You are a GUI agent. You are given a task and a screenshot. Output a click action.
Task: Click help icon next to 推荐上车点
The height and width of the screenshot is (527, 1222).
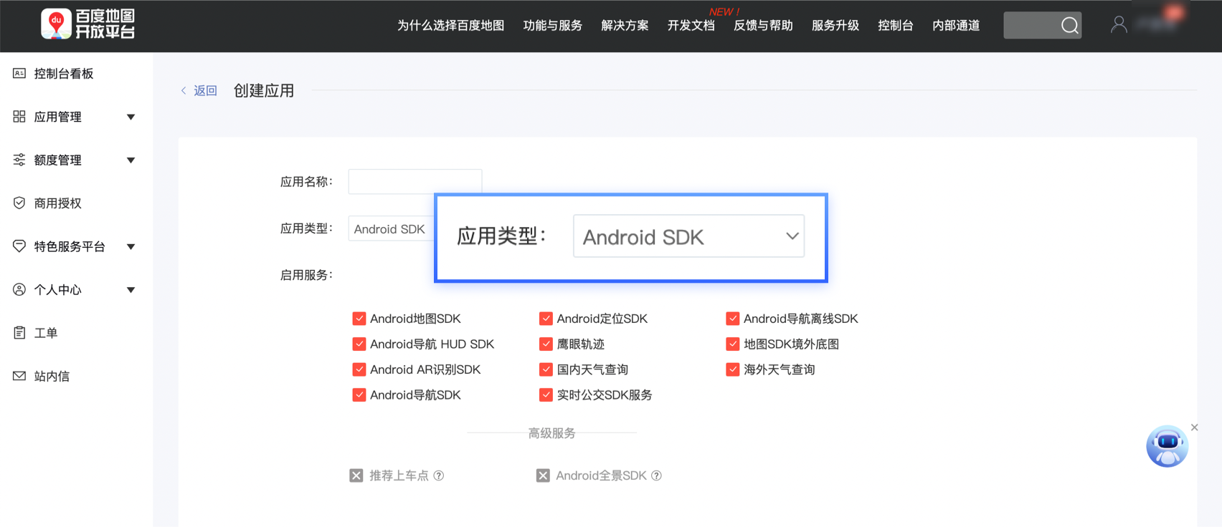coord(439,475)
